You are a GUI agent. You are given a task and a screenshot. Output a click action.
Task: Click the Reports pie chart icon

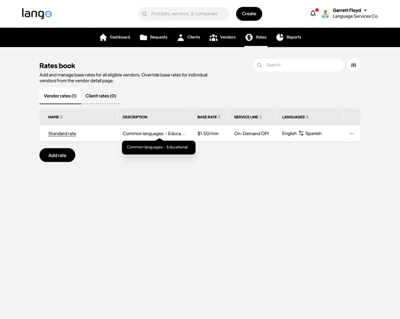coord(280,37)
